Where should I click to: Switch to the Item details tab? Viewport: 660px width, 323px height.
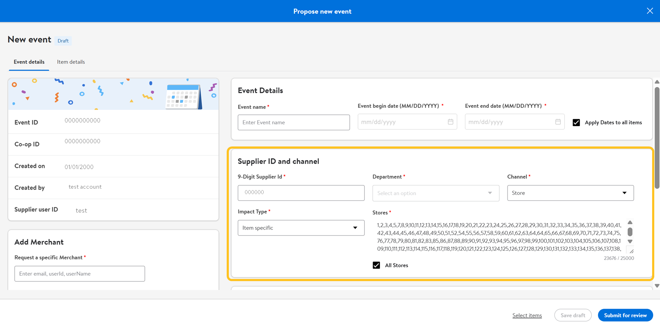(71, 62)
